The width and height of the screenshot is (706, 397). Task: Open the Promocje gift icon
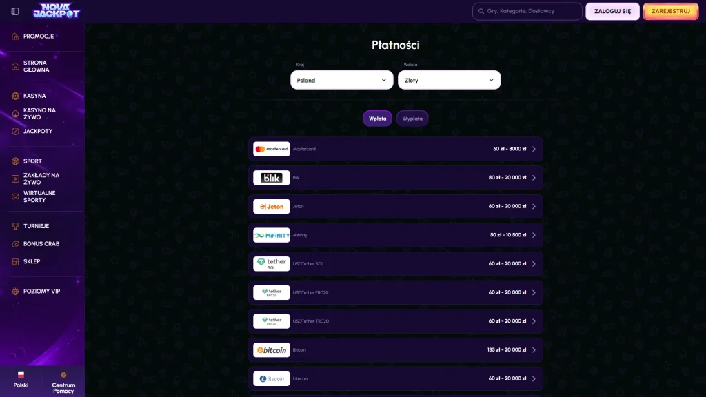(15, 37)
